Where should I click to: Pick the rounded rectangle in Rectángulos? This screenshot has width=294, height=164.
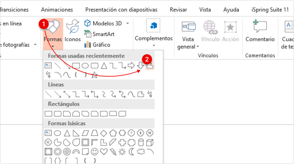click(58, 114)
